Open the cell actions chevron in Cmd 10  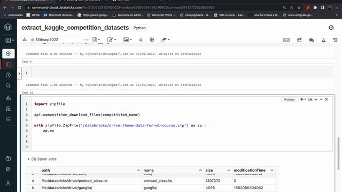pos(316,100)
